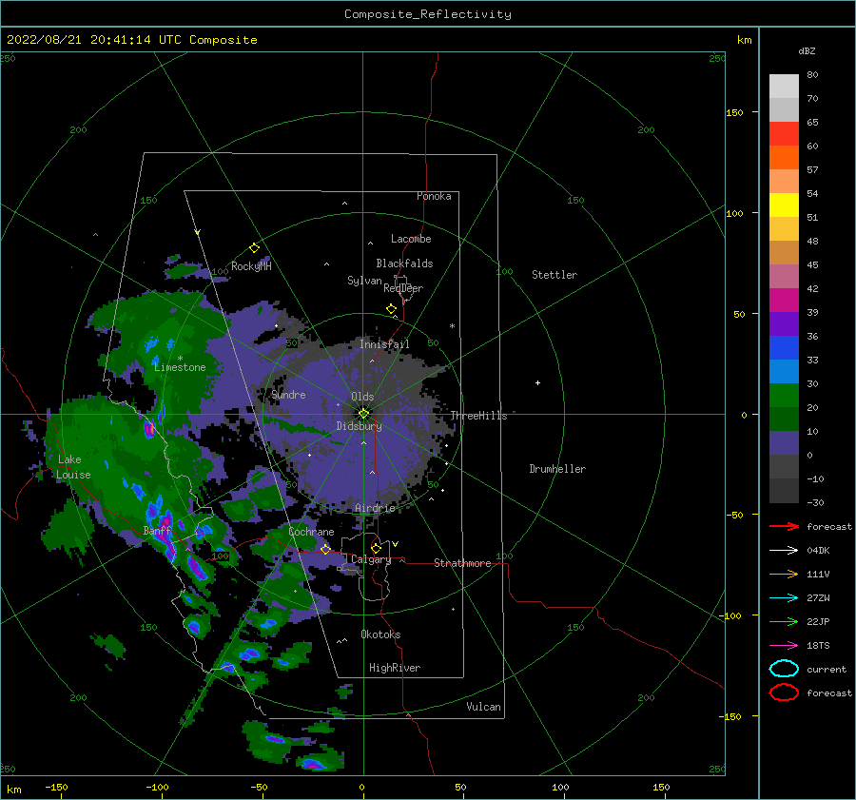The image size is (856, 800).
Task: Pick the bright green swatch between 30 and 20
Action: point(784,395)
